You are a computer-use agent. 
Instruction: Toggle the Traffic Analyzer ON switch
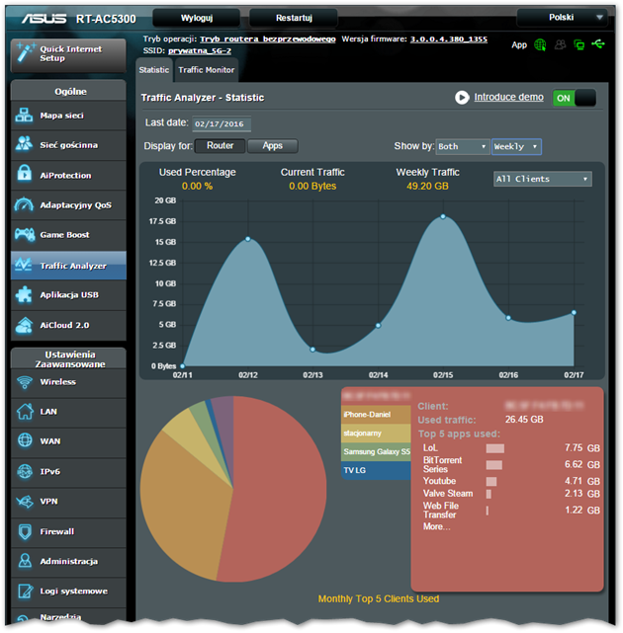tap(575, 98)
